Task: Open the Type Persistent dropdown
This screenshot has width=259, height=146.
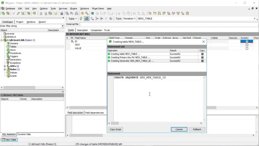Action: 129,19
